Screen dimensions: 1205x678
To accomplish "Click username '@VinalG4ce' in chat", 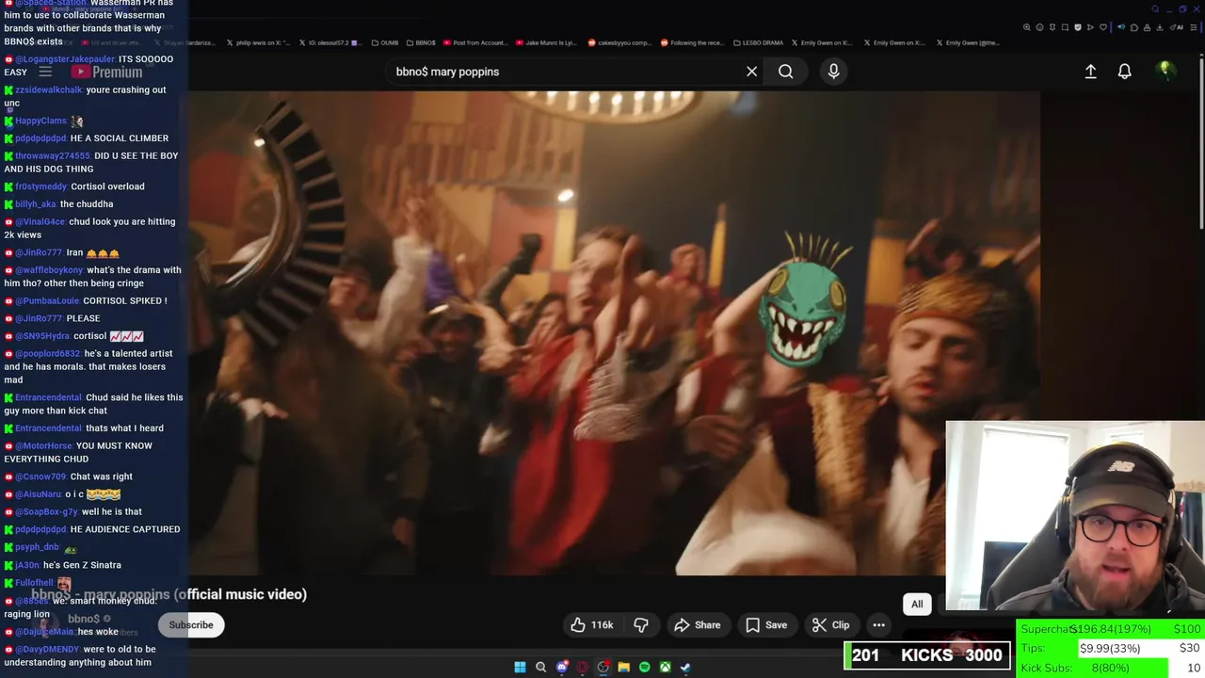I will [x=40, y=222].
